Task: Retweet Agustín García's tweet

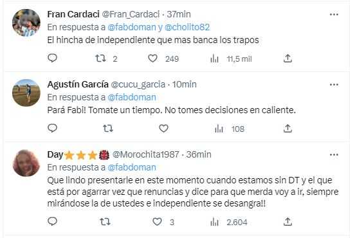Action: point(108,129)
